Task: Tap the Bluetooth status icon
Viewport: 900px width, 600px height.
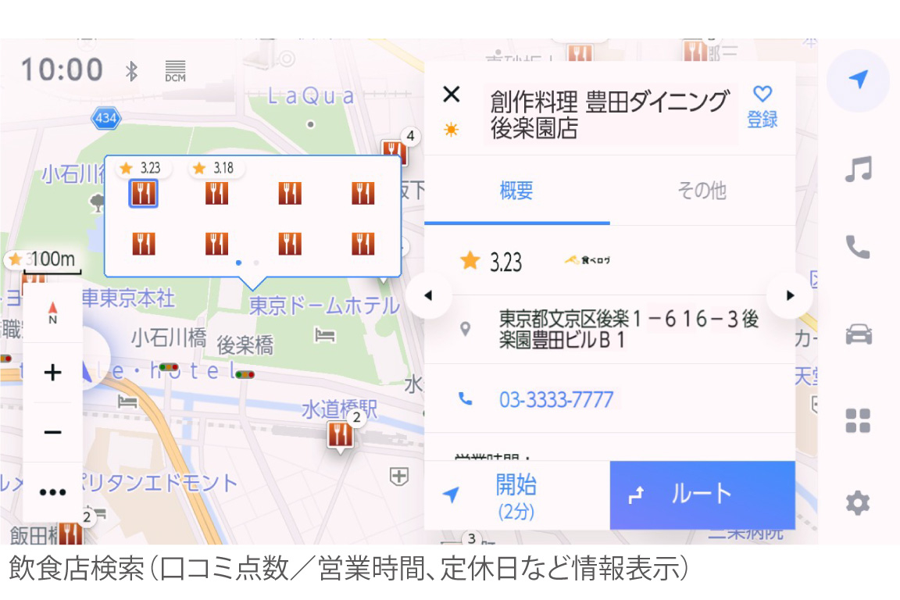Action: tap(131, 71)
